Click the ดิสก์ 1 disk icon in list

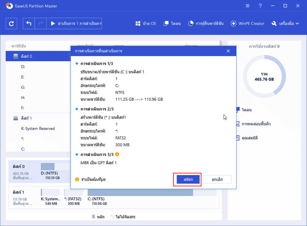(x=16, y=118)
